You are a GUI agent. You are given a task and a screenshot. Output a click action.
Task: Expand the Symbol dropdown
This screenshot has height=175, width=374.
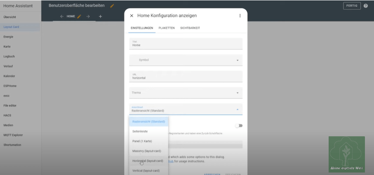(x=238, y=60)
